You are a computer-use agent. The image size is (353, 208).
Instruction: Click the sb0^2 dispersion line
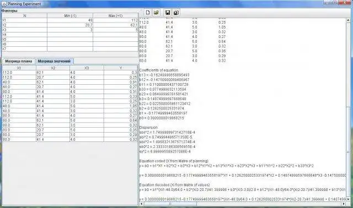click(x=167, y=147)
